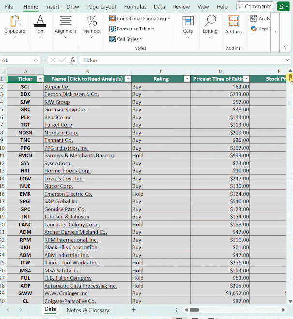This screenshot has width=293, height=319.
Task: Open the Stepan Co. analysis link
Action: (x=57, y=87)
